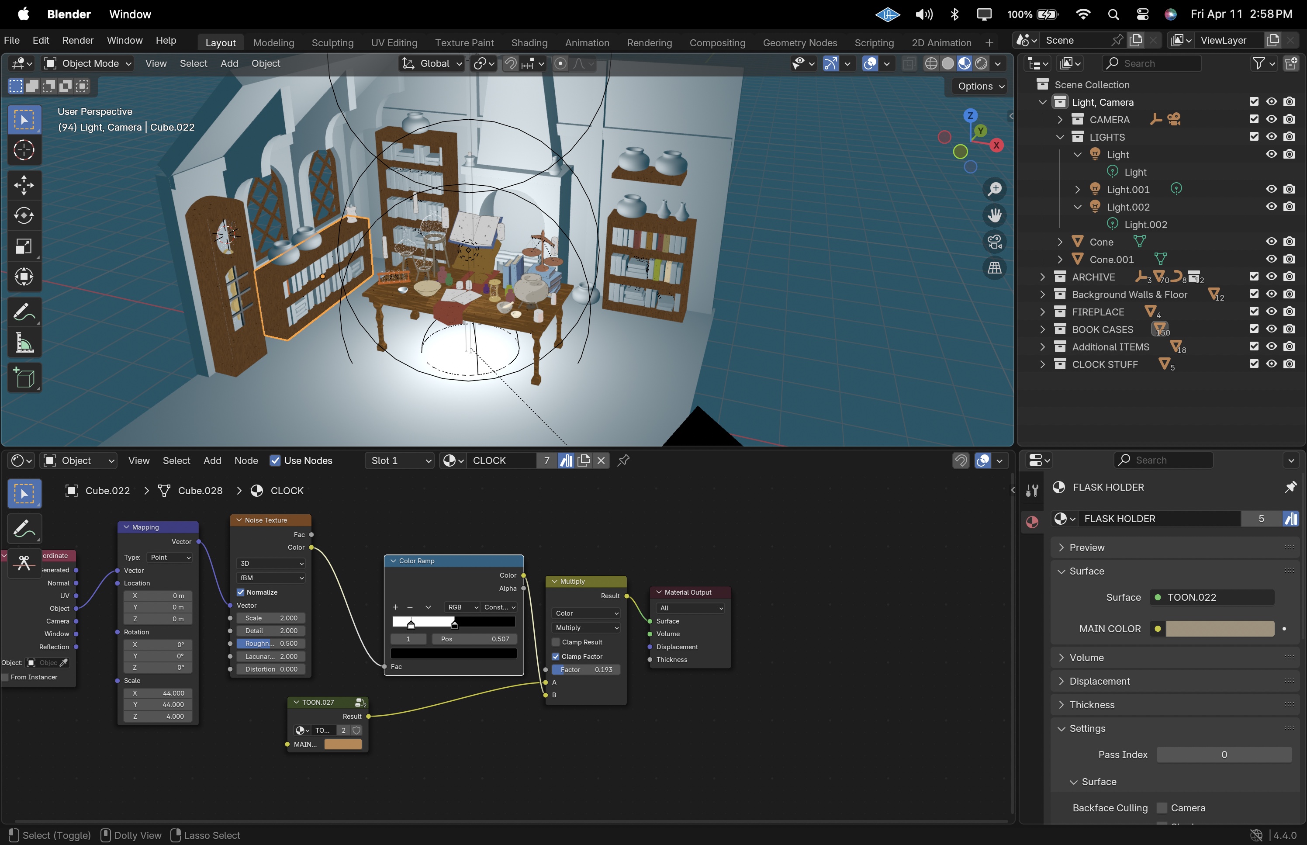Image resolution: width=1307 pixels, height=845 pixels.
Task: Open the Object Mode dropdown
Action: tap(88, 64)
